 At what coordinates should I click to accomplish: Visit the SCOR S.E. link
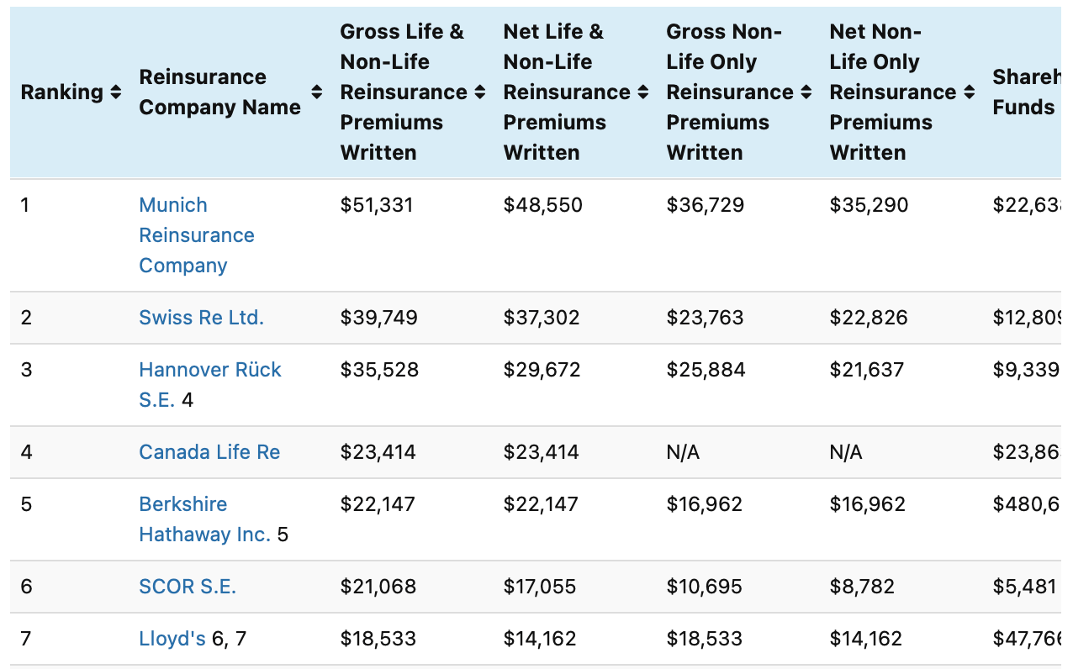(188, 587)
